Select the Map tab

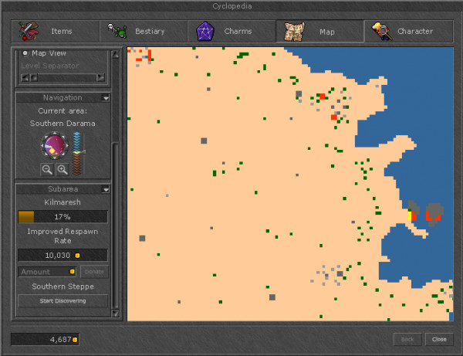319,31
